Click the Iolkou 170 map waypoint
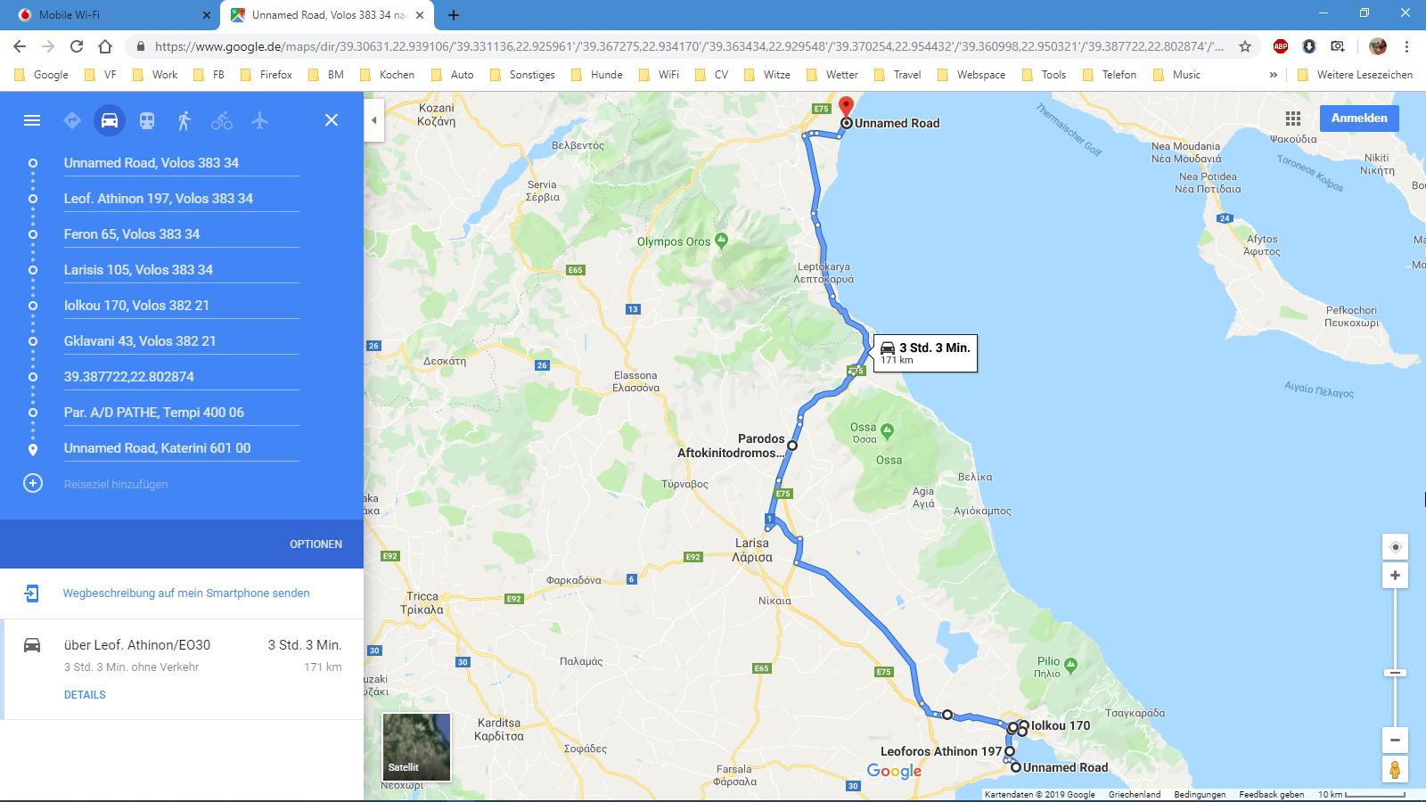This screenshot has height=802, width=1426. (x=1024, y=726)
